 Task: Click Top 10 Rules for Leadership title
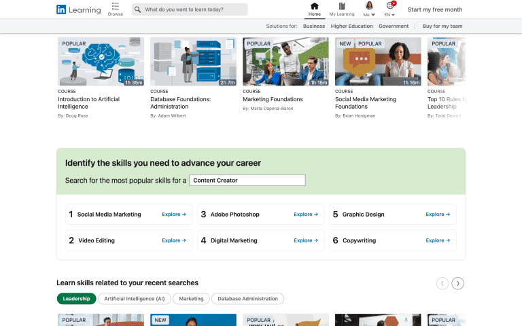(x=446, y=103)
